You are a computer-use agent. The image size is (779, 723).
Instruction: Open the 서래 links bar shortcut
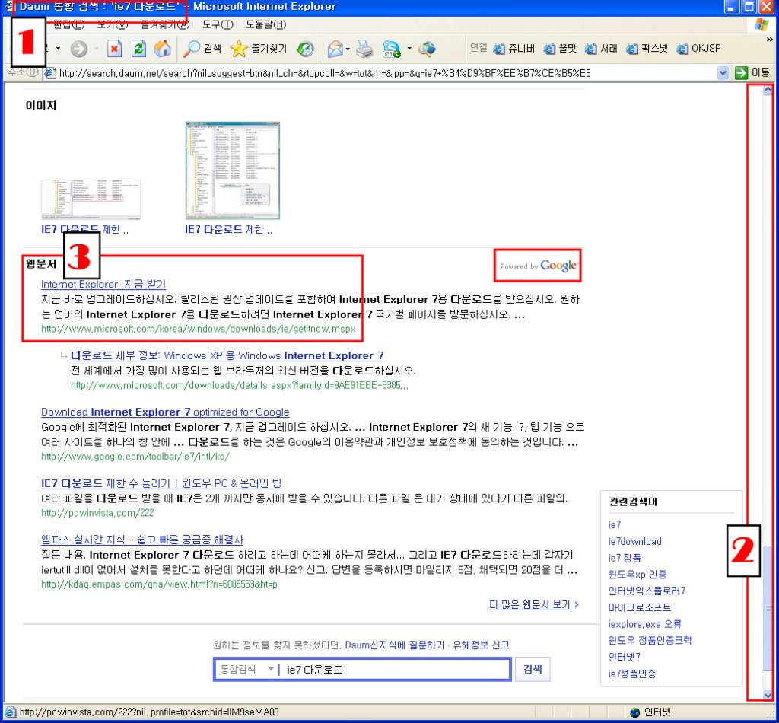point(601,48)
